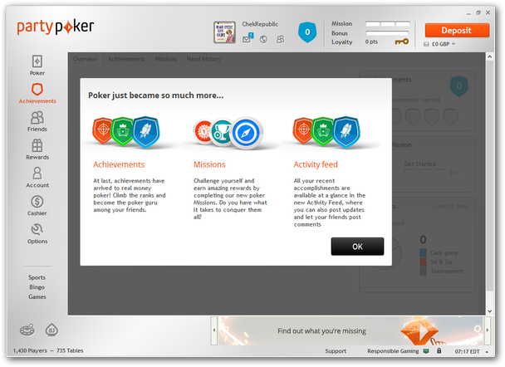Click the globe icon under username

click(x=262, y=39)
